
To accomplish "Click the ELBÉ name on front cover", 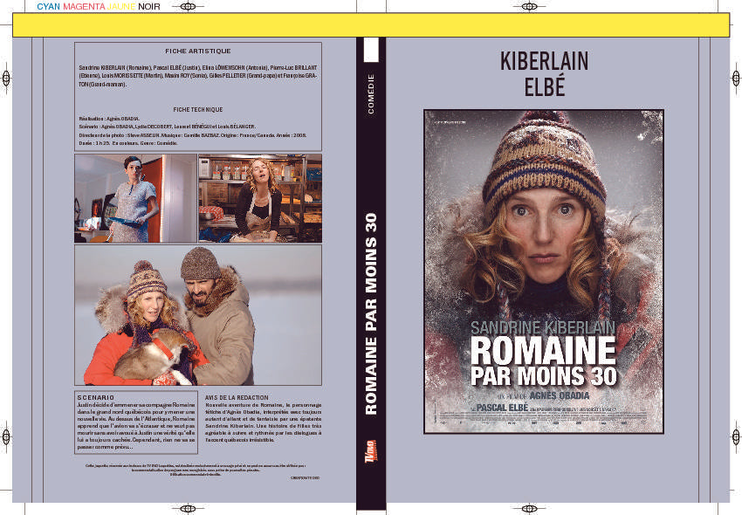I will point(544,87).
